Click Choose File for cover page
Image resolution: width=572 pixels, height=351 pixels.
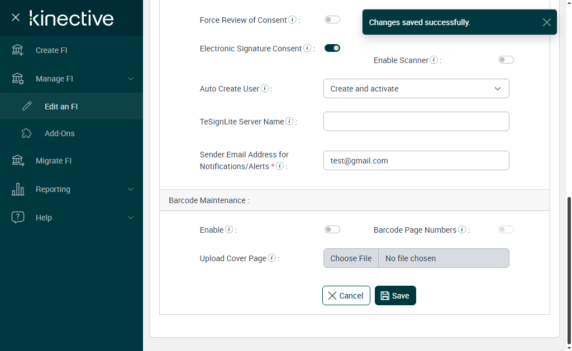pos(351,258)
